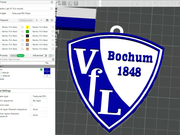This screenshot has height=135, width=180.
Task: Select white.stl in the object list
Action: (6, 76)
